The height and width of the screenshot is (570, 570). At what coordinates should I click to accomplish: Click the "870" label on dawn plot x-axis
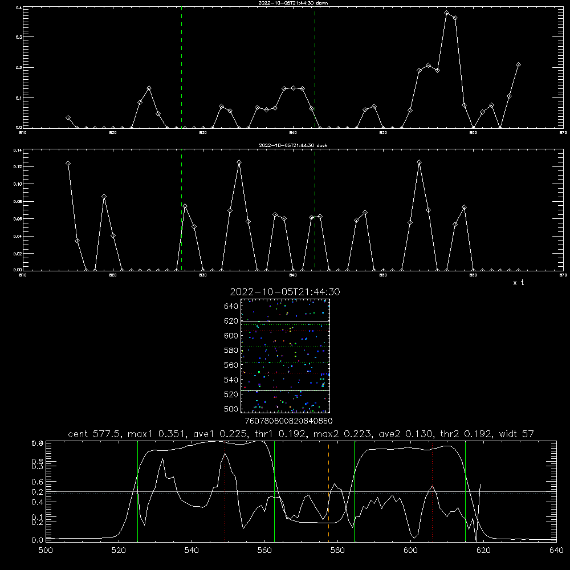pyautogui.click(x=563, y=133)
